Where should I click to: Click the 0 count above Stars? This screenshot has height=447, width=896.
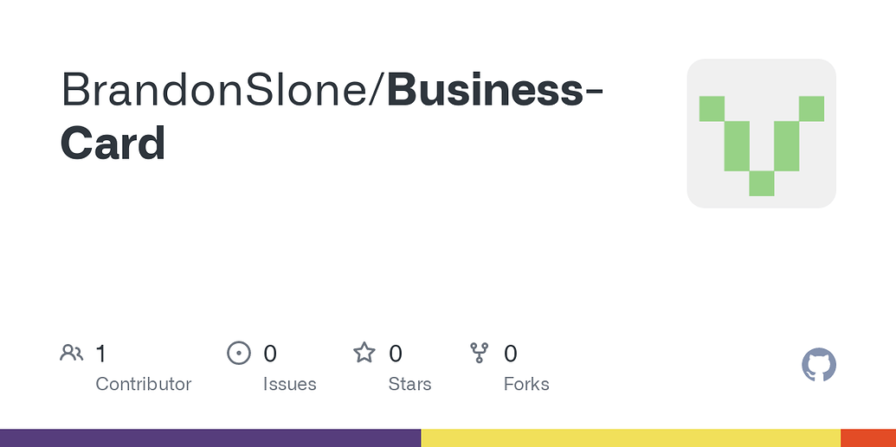(x=396, y=354)
